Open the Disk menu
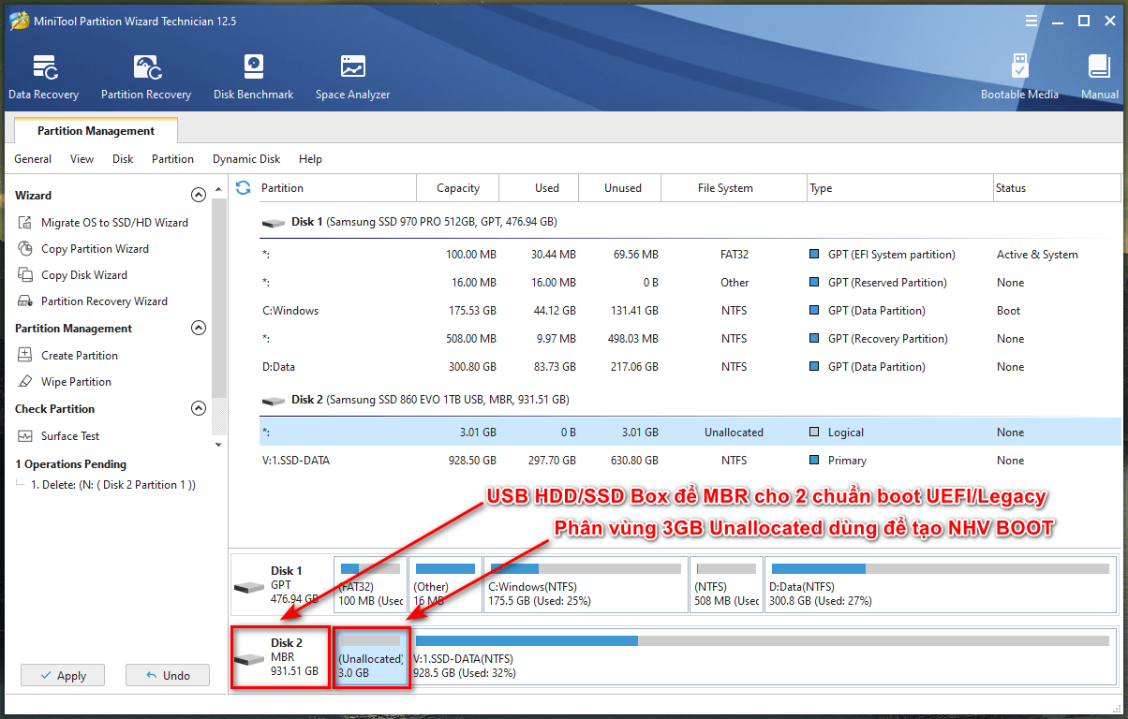The height and width of the screenshot is (719, 1128). coord(123,159)
